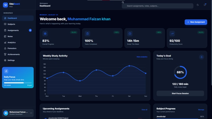This screenshot has height=119, width=212.
Task: Click the user avatar M circle
Action: tap(6, 113)
